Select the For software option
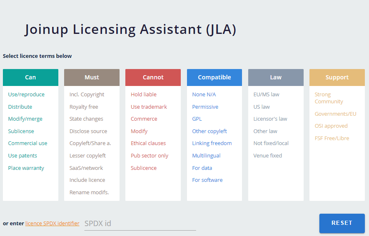 (x=207, y=180)
